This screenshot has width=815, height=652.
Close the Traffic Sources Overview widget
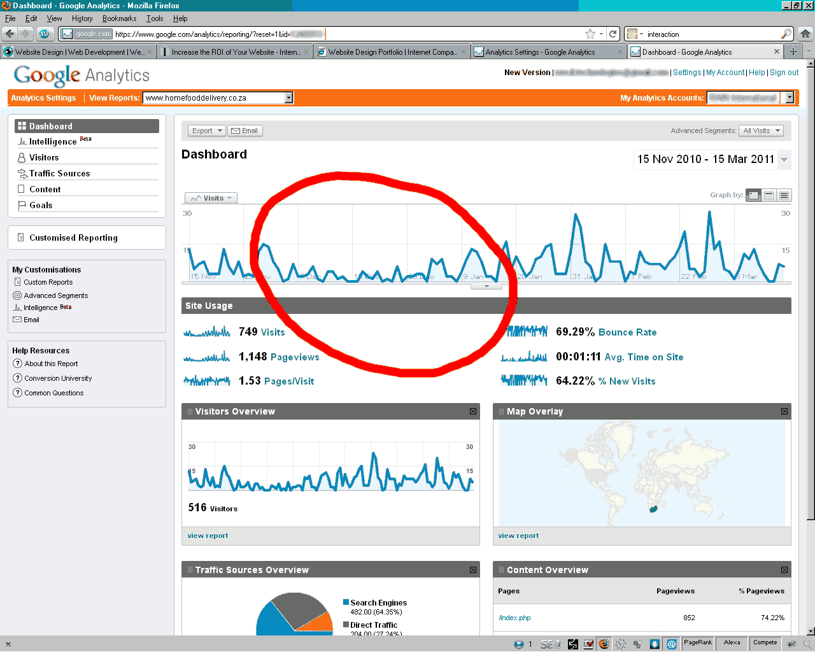click(473, 570)
